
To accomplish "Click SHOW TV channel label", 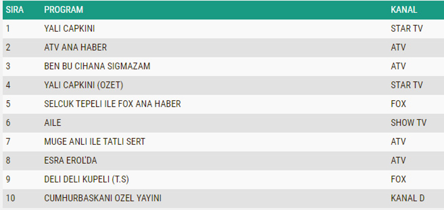I will click(408, 123).
